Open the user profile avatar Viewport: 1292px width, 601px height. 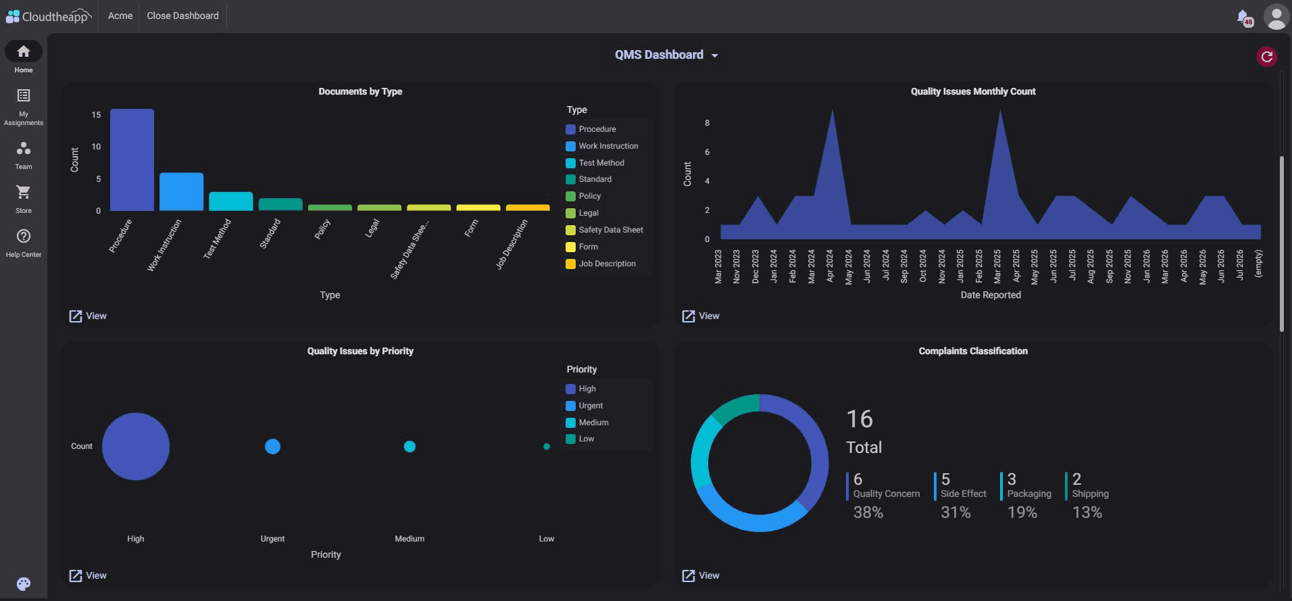pyautogui.click(x=1276, y=17)
